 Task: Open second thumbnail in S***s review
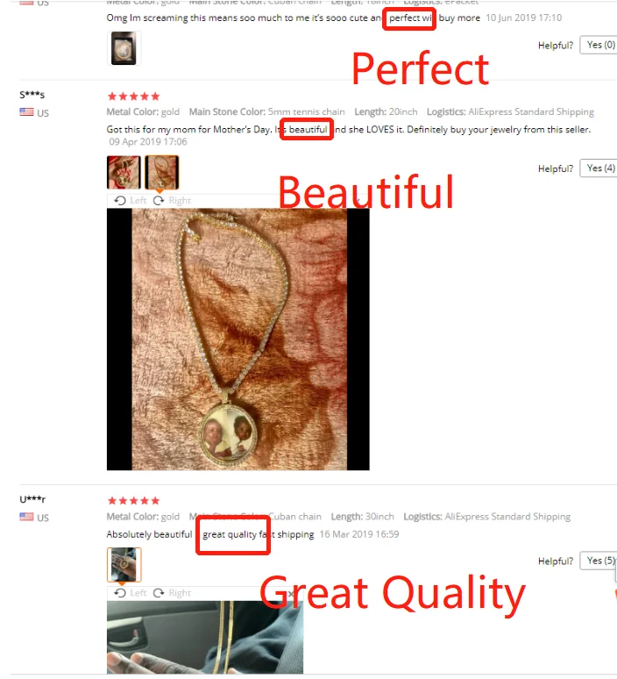point(162,172)
